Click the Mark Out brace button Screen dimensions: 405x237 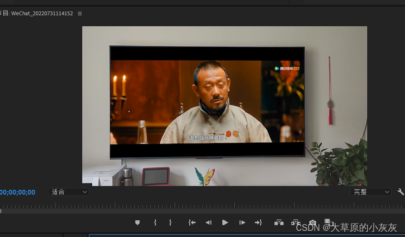click(x=170, y=223)
